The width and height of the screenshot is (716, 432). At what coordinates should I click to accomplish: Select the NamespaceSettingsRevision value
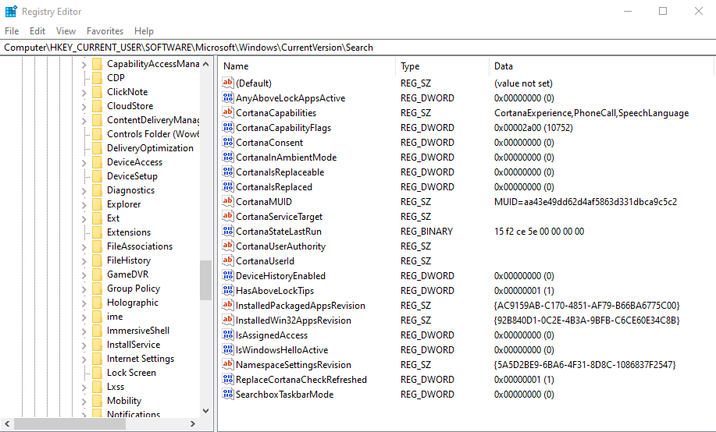coord(293,364)
